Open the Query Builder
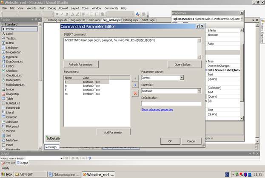Viewport: 265px width, 178px height. pos(184,65)
